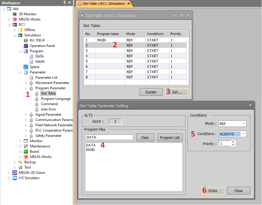Click the Slot# field showing 2
This screenshot has width=262, height=205.
point(115,122)
